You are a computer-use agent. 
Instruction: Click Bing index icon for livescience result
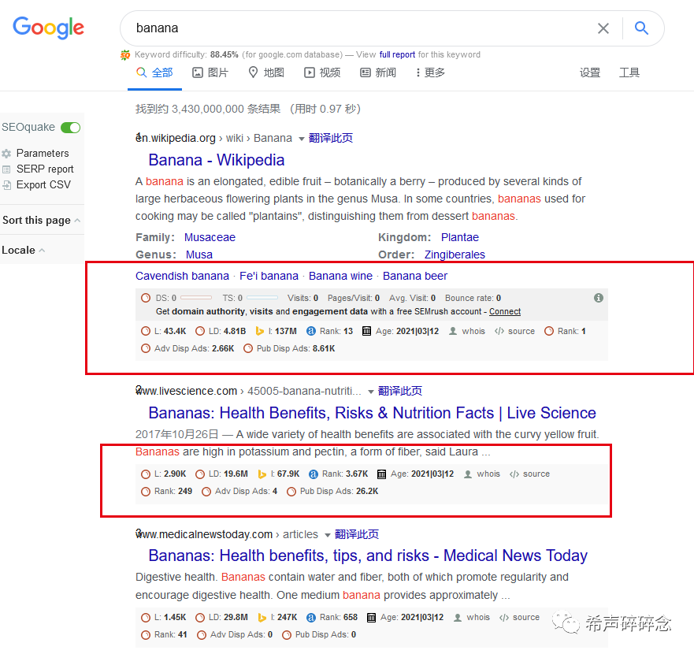tap(262, 474)
